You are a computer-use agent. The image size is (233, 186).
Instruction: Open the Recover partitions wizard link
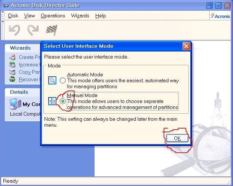point(29,79)
